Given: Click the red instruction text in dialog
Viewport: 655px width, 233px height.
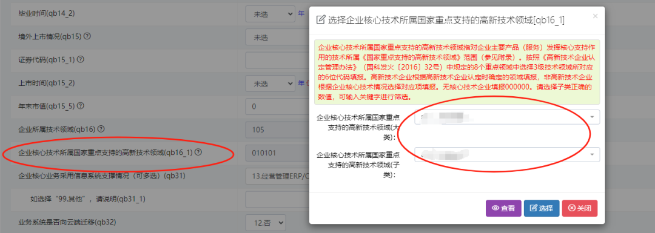Looking at the screenshot, I should 457,71.
